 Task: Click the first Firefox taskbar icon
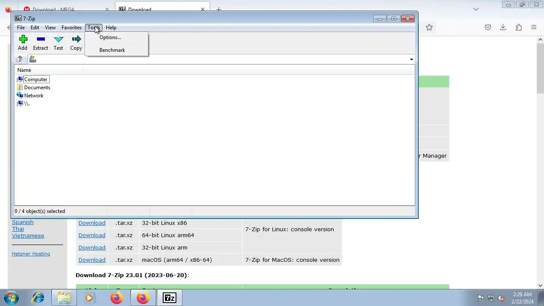[x=116, y=298]
